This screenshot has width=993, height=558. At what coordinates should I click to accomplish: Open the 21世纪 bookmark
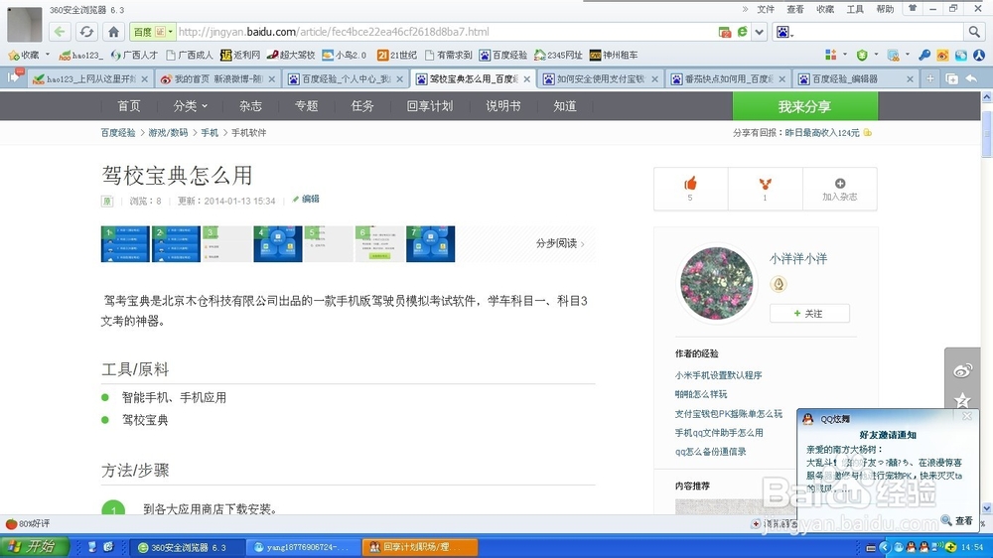397,55
